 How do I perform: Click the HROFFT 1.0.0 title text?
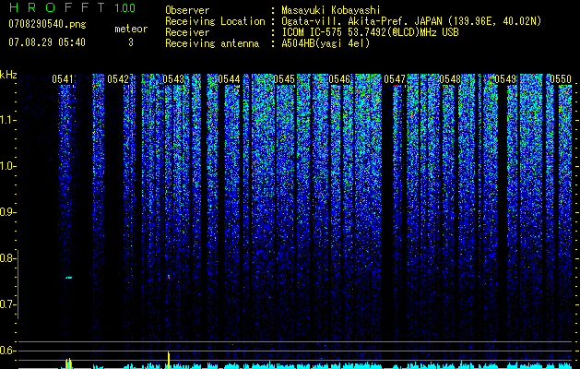point(72,7)
